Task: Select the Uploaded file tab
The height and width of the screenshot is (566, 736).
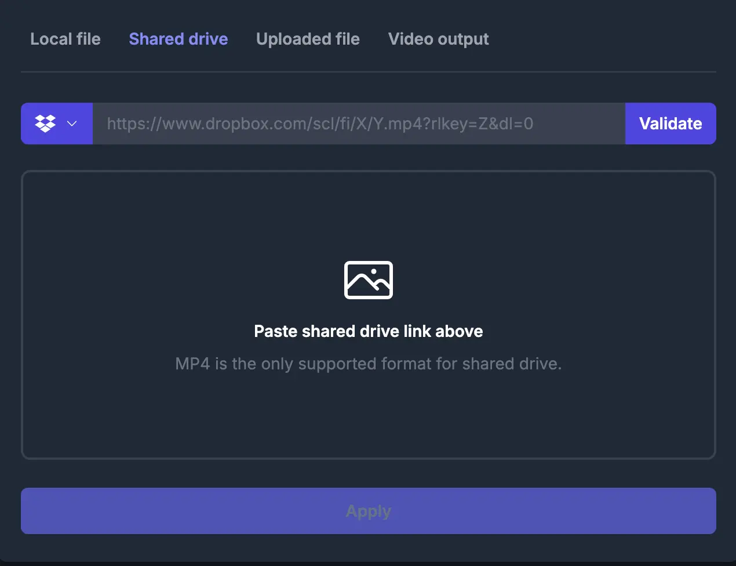Action: click(x=308, y=39)
